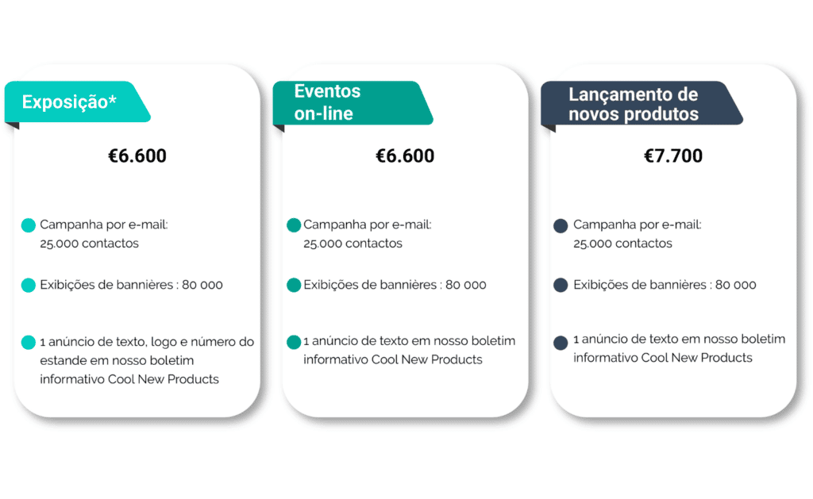Open the Lançamento de novos produtos banner
Viewport: 813px width, 499px height.
635,104
